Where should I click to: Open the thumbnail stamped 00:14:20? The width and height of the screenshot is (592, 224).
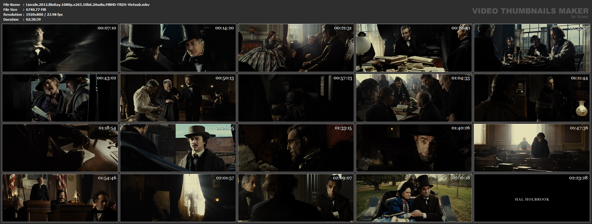coord(178,48)
